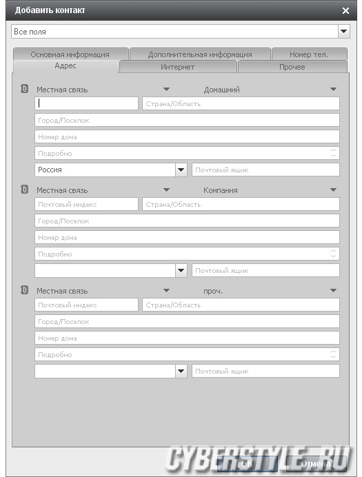
Task: Click Город/Поселок field in проч. block
Action: point(187,321)
